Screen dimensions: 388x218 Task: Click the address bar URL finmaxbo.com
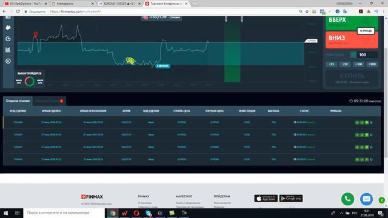pyautogui.click(x=75, y=12)
